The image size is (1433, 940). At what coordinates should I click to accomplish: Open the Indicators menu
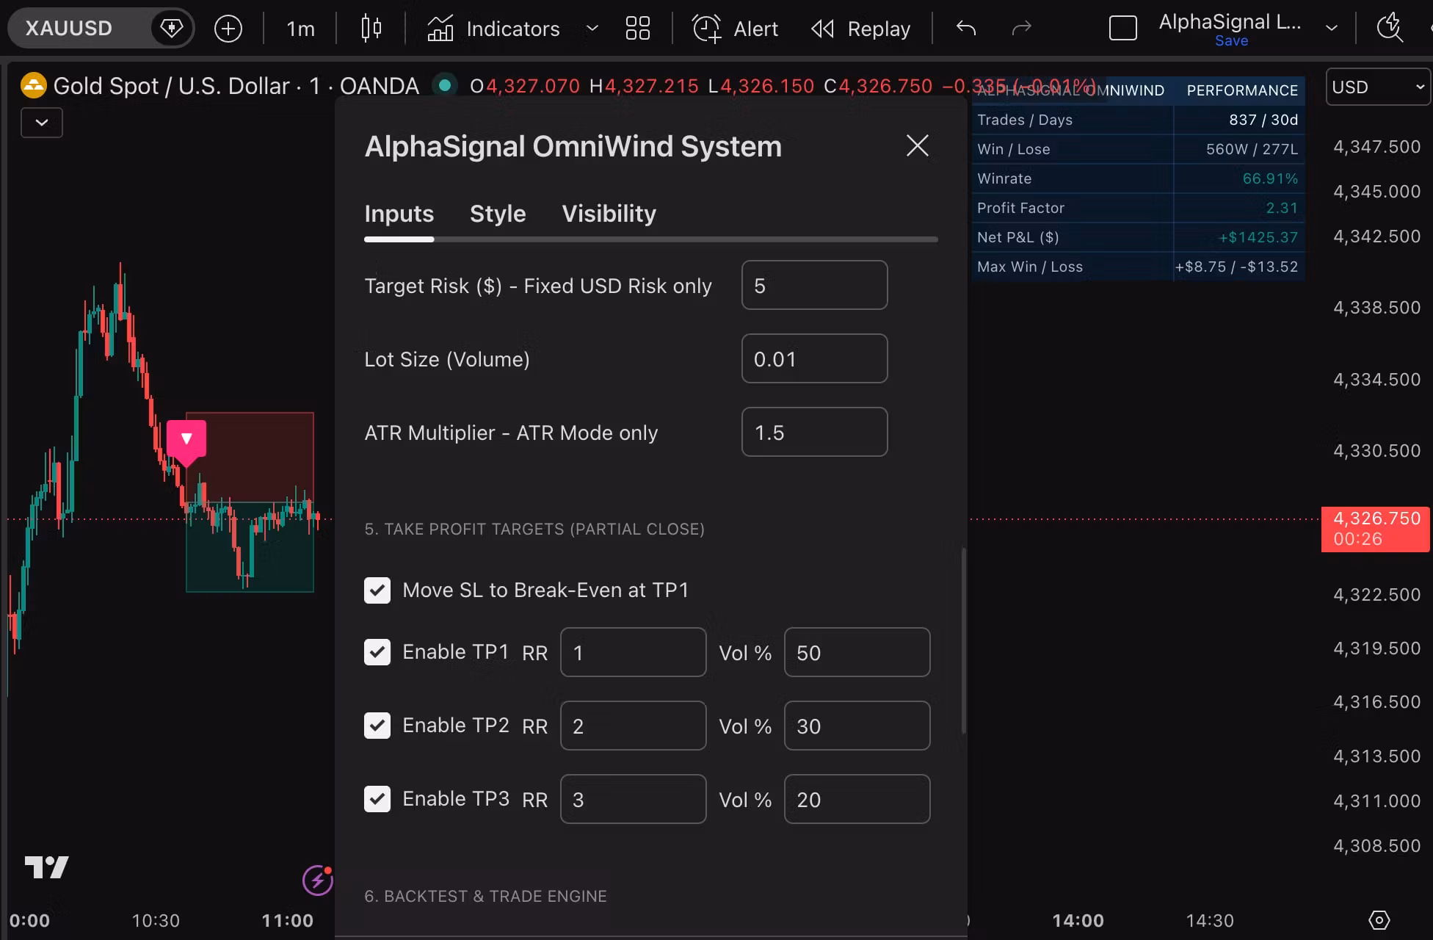pyautogui.click(x=493, y=29)
